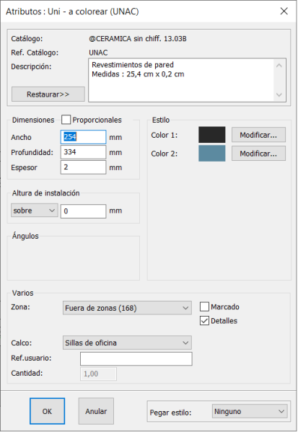This screenshot has height=432, width=298.
Task: Click the Profundidad input field
Action: [x=83, y=152]
